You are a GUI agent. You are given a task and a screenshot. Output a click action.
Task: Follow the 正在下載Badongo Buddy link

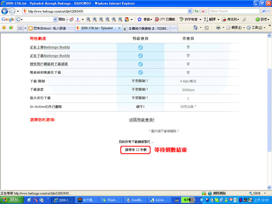click(x=50, y=56)
